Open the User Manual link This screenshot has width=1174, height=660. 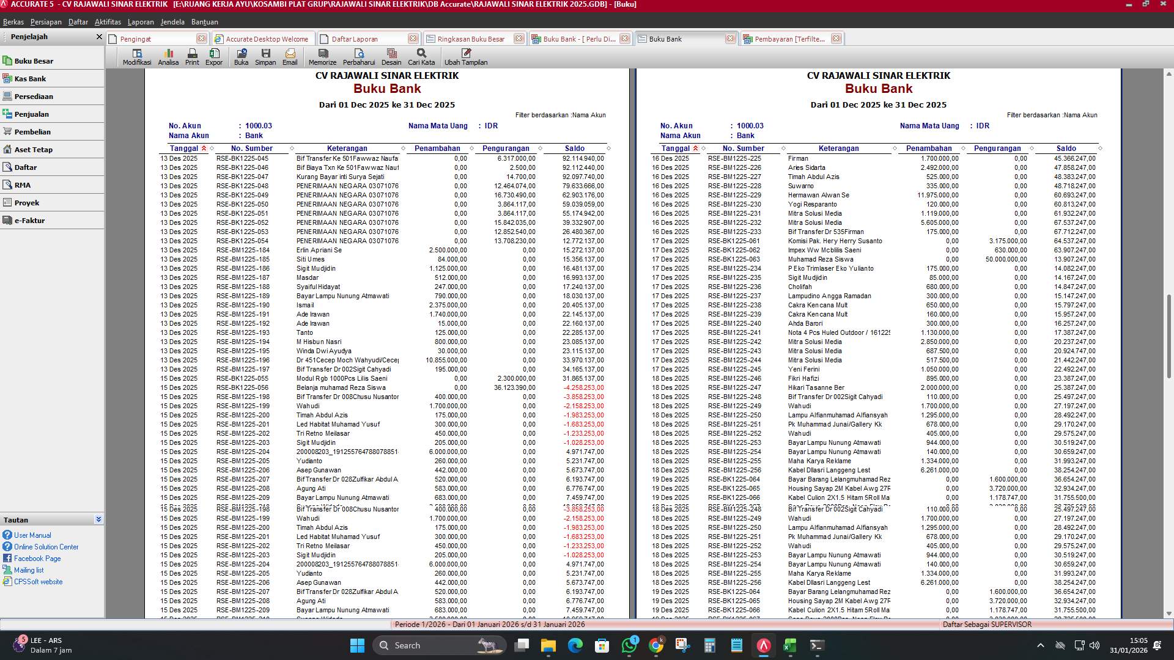(34, 535)
